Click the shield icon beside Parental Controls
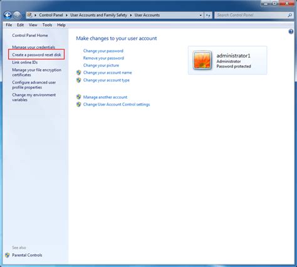Viewport: 297px width, 267px height. [8, 255]
